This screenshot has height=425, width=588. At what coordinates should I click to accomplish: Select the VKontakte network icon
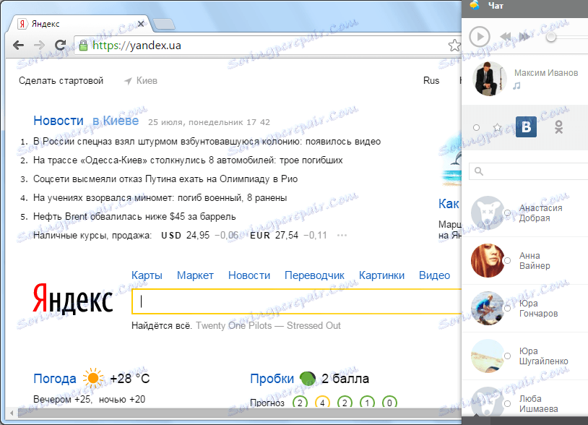pyautogui.click(x=526, y=127)
